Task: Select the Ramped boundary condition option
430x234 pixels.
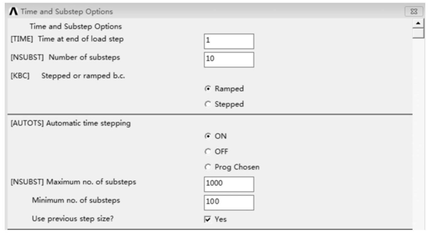Action: pyautogui.click(x=207, y=89)
